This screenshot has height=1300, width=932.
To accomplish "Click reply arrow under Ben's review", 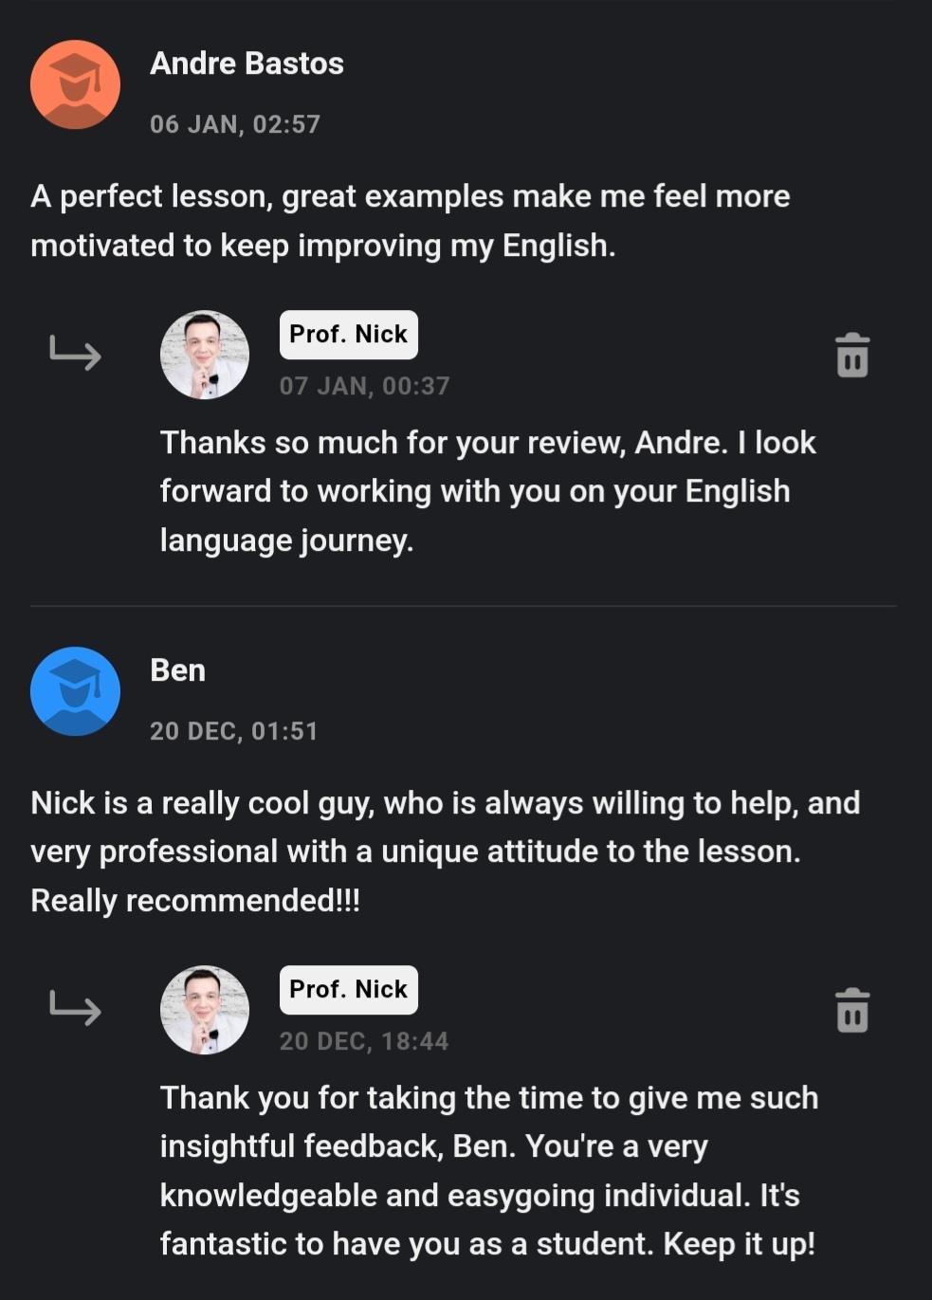I will 75,1008.
